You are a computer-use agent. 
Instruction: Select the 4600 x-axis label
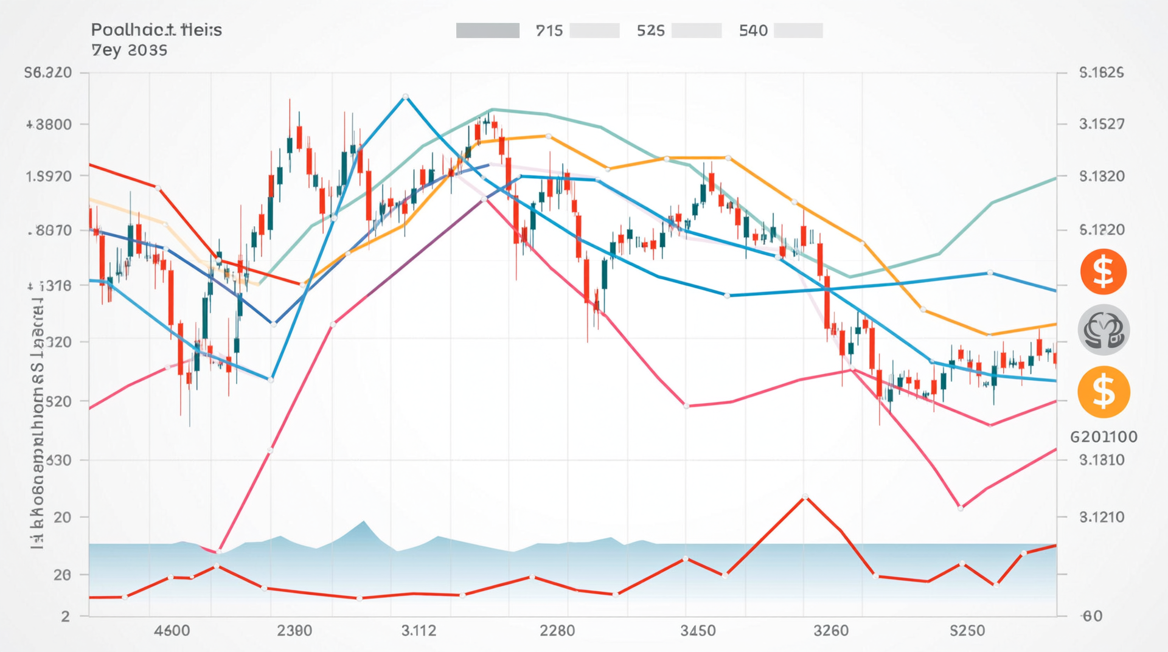click(172, 631)
